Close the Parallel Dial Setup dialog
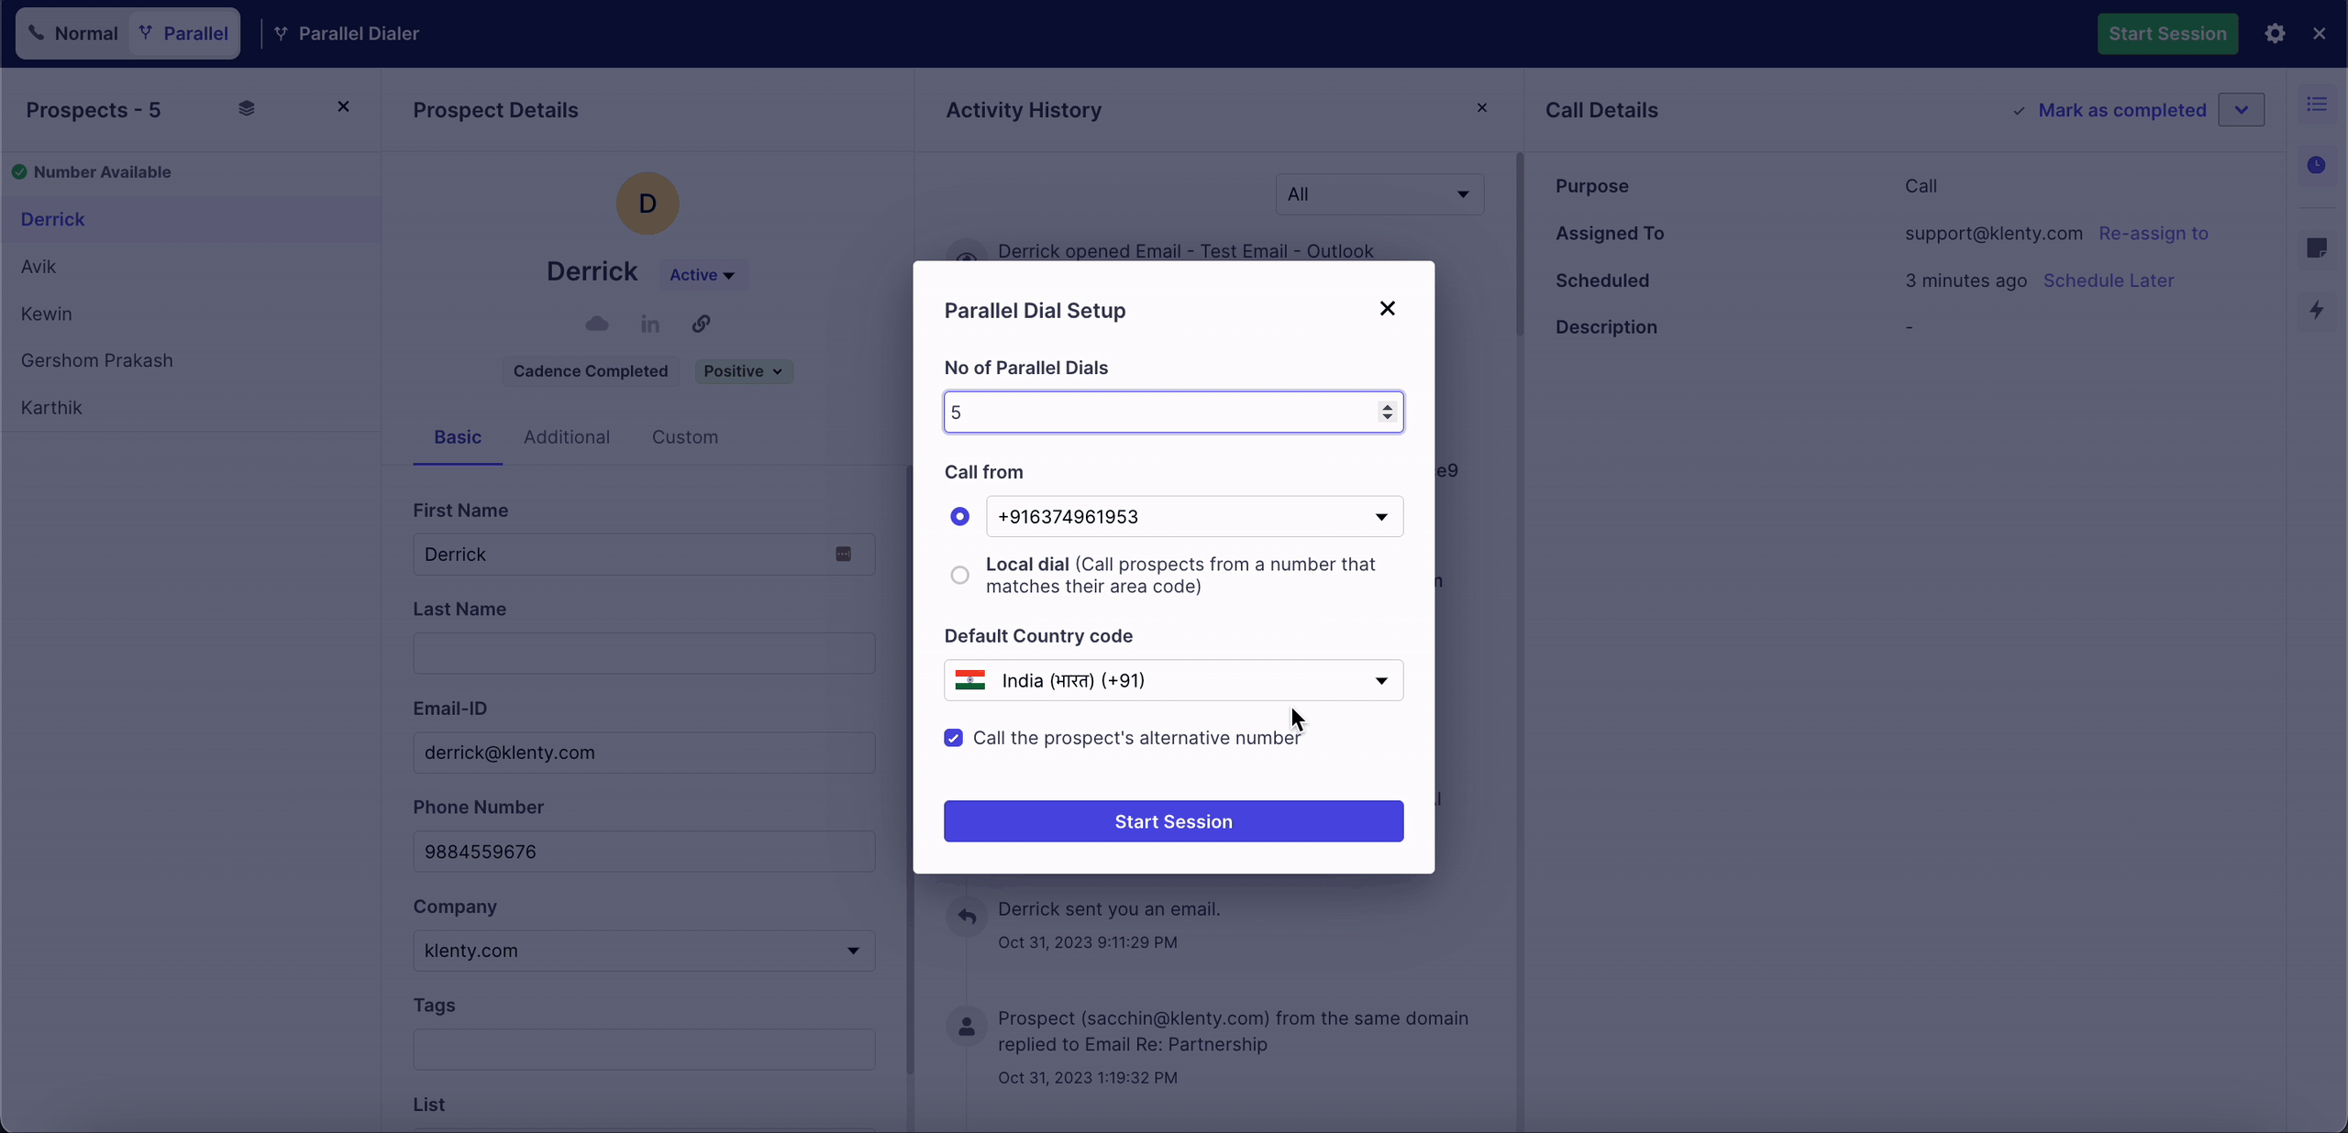2348x1133 pixels. [1387, 309]
